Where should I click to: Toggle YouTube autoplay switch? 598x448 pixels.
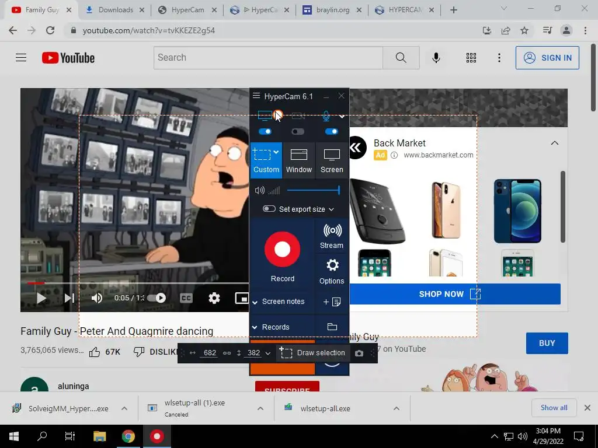pos(157,298)
